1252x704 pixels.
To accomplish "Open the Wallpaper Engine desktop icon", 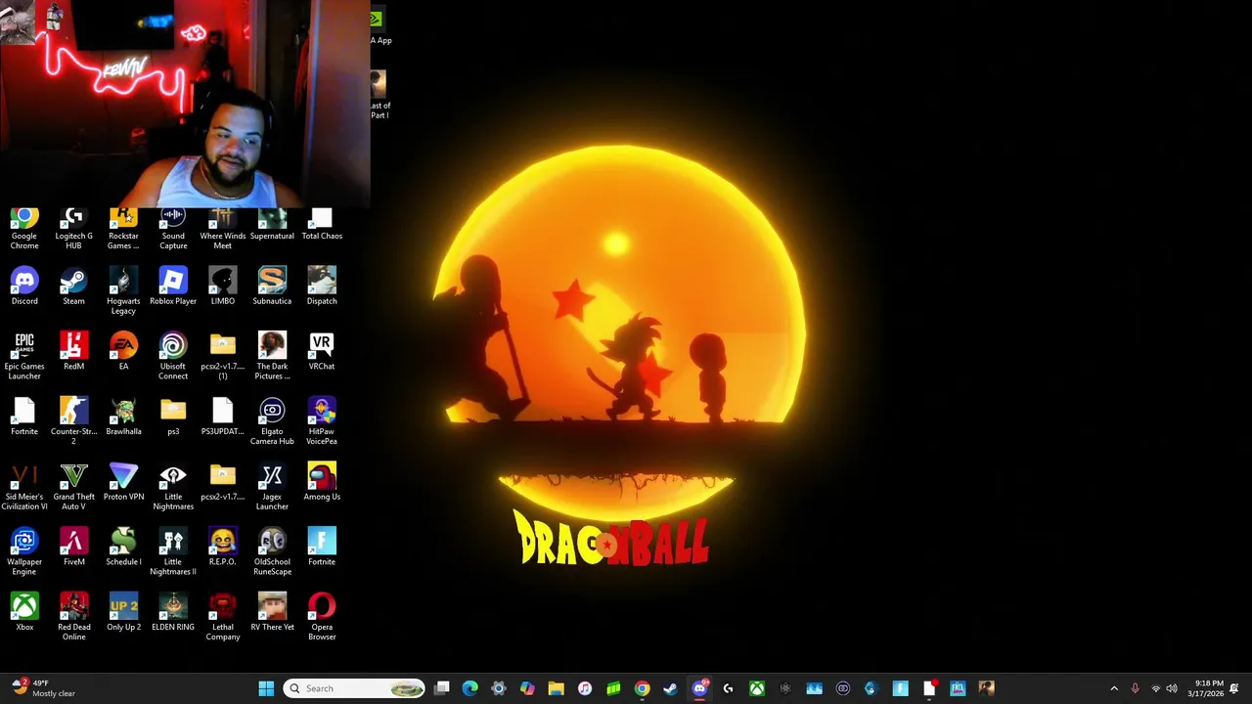I will pyautogui.click(x=24, y=552).
